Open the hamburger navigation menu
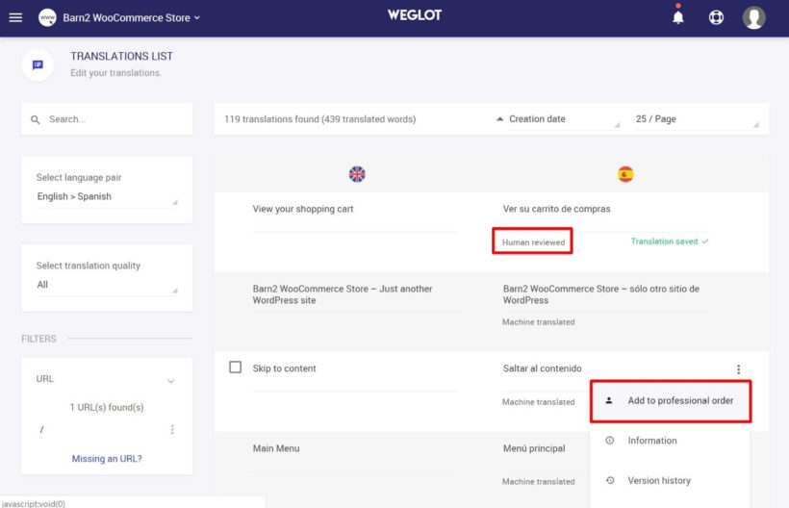This screenshot has height=508, width=789. pyautogui.click(x=15, y=17)
